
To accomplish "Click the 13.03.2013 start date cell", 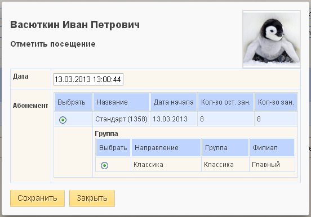I will pos(174,119).
